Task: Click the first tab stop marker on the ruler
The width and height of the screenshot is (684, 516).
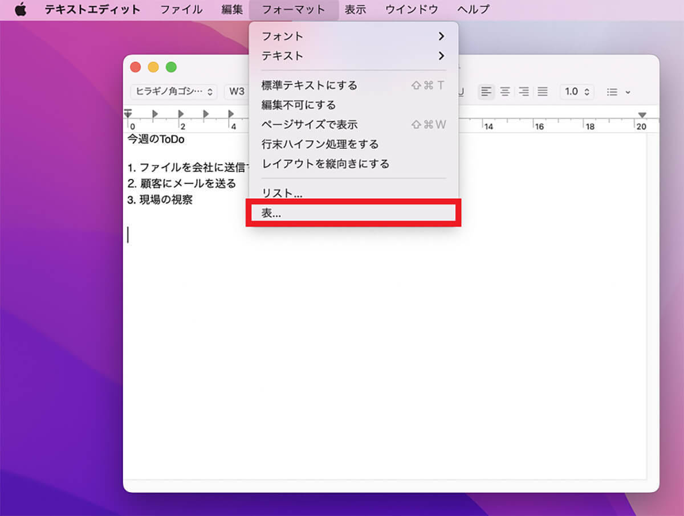Action: click(x=156, y=114)
